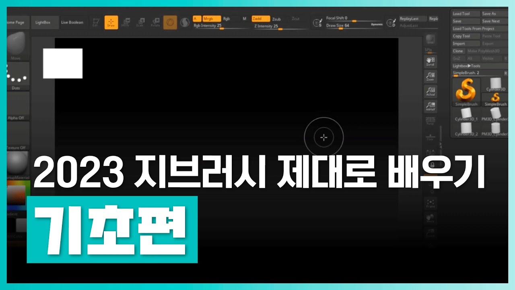Click the ReplayLast button
The width and height of the screenshot is (515, 290).
click(412, 19)
